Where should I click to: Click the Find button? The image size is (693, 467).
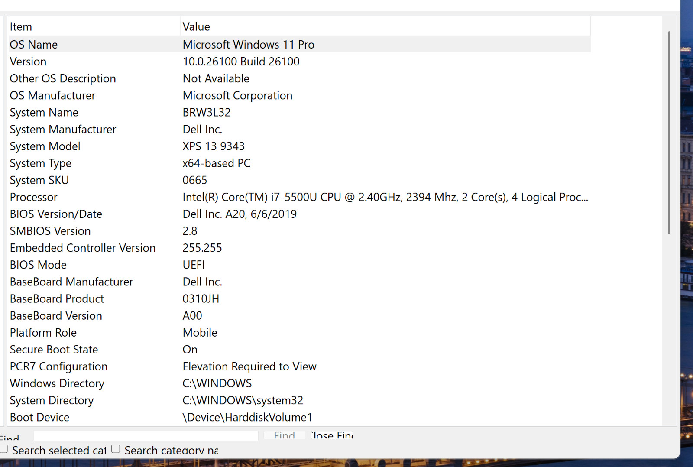(x=285, y=435)
